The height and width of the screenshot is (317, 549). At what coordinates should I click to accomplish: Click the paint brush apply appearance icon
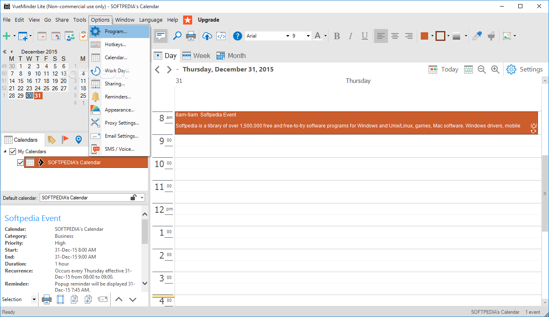coord(491,36)
